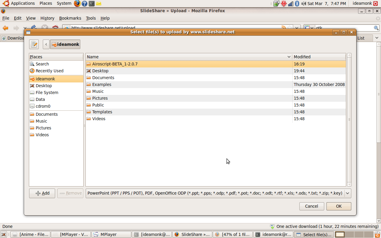Open Recently Used in Places sidebar

click(56, 71)
